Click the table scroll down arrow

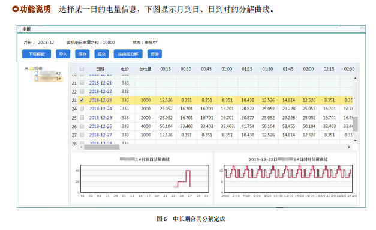[x=355, y=141]
